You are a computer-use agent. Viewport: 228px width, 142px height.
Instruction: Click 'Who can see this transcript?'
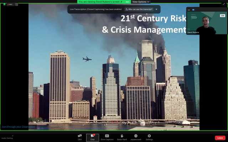[x=139, y=9]
